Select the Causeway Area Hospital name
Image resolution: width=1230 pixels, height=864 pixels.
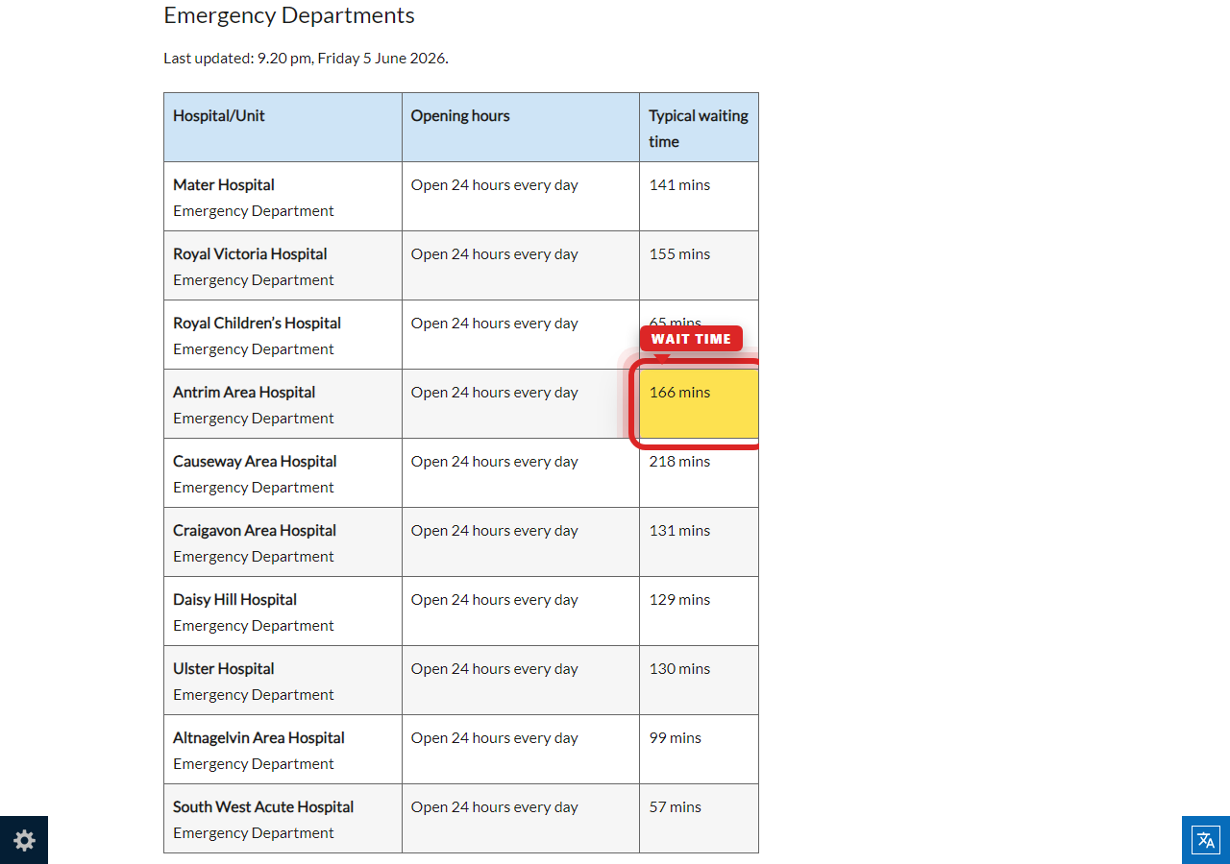coord(255,461)
